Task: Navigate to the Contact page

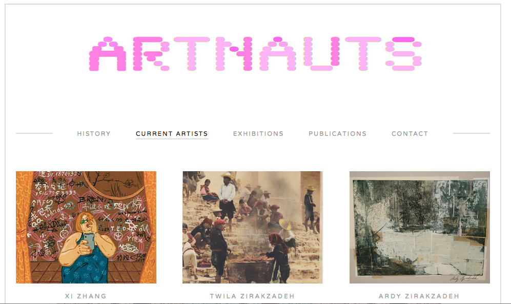Action: (410, 134)
